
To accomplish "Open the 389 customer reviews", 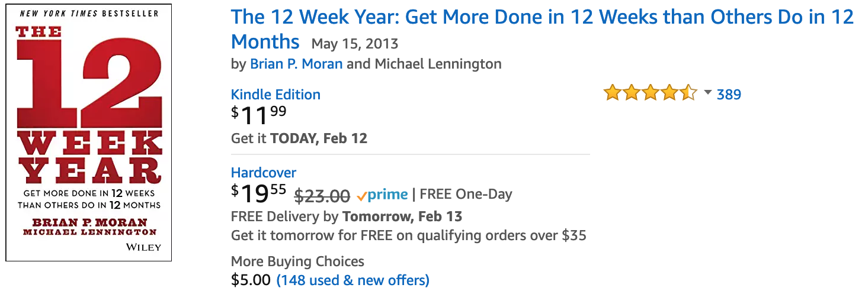I will click(729, 94).
